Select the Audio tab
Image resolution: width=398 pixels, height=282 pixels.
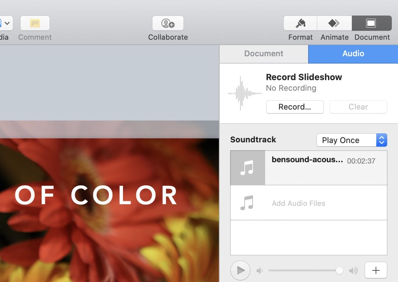[x=353, y=54]
